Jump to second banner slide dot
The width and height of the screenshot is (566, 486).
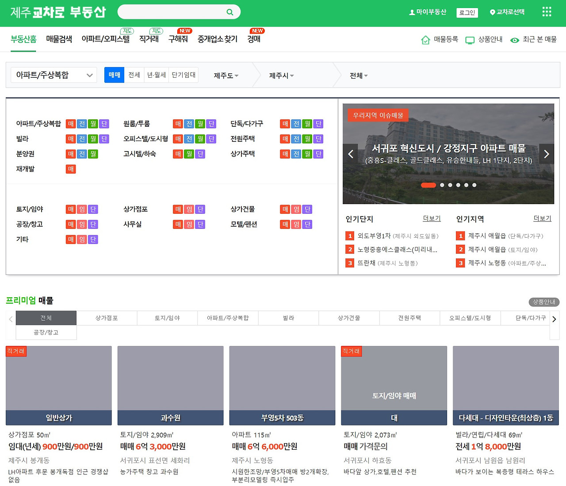442,185
